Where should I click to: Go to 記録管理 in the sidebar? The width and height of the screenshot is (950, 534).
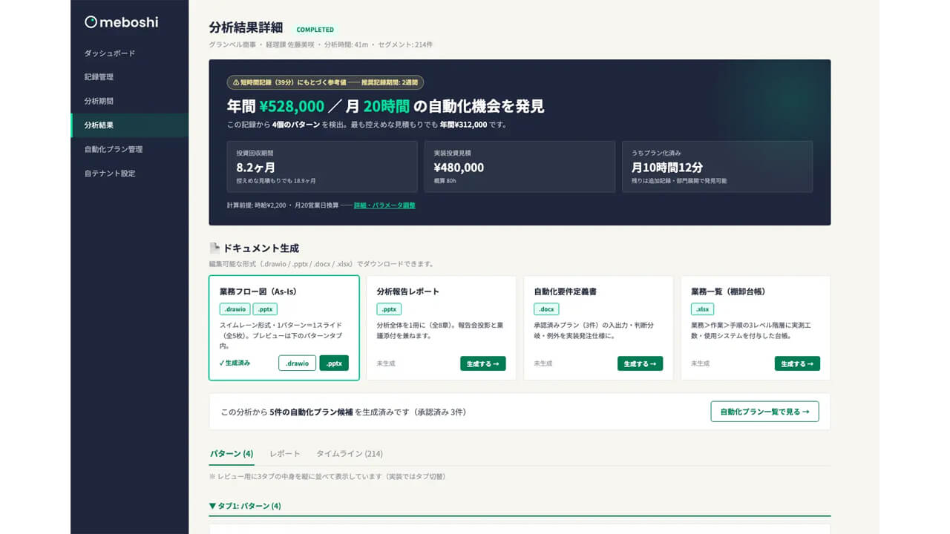(129, 77)
